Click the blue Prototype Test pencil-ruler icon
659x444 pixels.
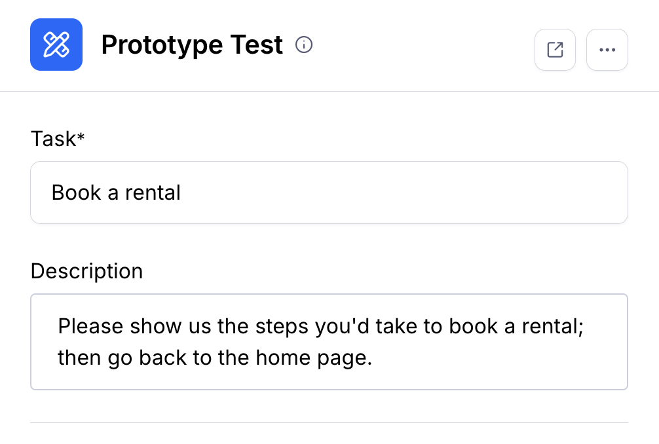click(56, 45)
